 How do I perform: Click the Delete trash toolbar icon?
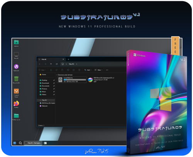79,70
